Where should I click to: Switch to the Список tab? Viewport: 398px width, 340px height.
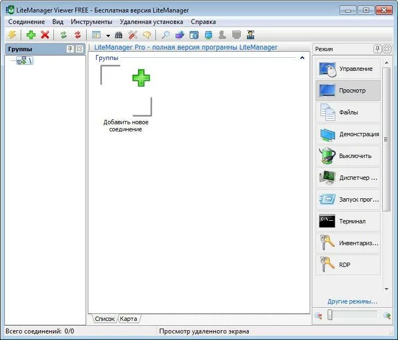(x=105, y=319)
